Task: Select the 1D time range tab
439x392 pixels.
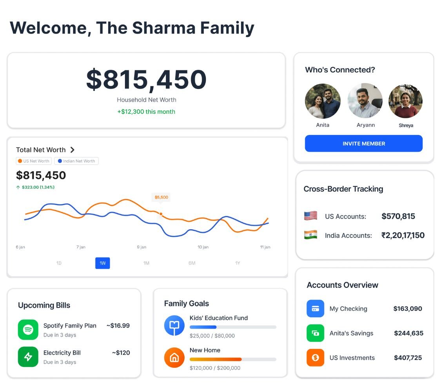Action: pyautogui.click(x=59, y=263)
